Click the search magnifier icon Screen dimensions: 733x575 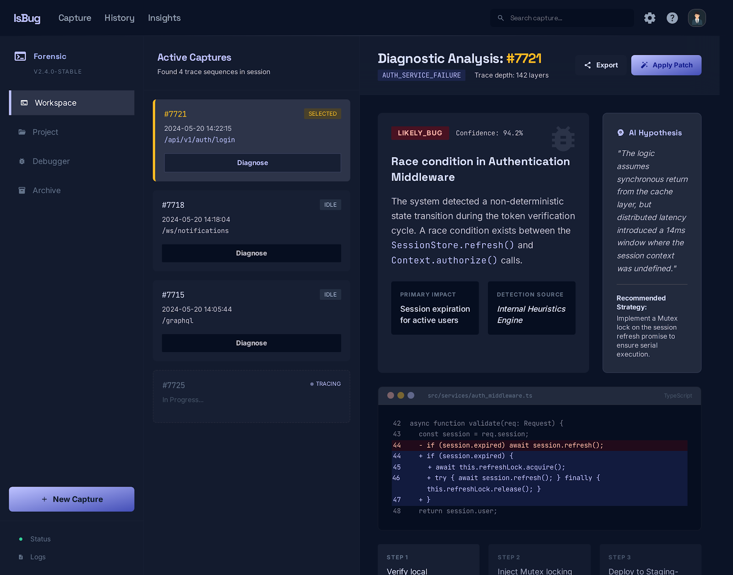pyautogui.click(x=500, y=18)
